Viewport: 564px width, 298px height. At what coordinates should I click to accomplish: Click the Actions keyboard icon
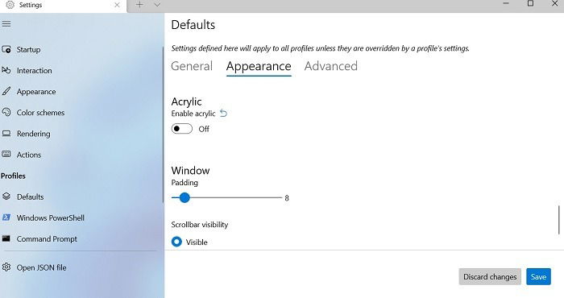pyautogui.click(x=6, y=154)
